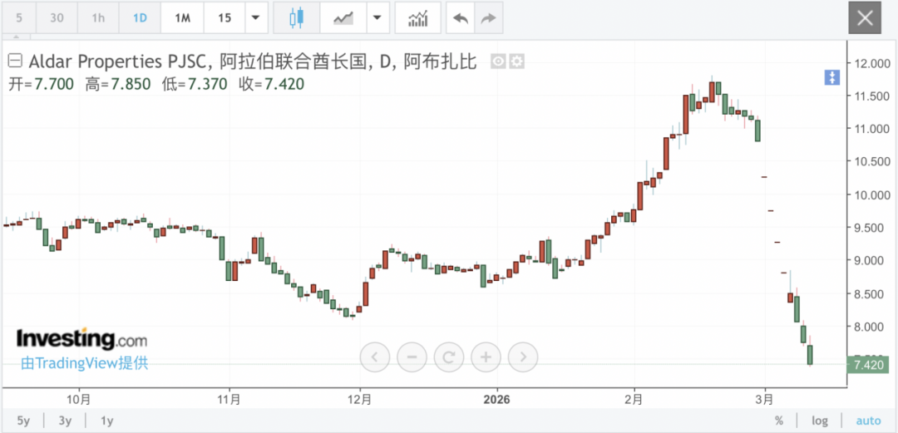Screen dimensions: 898x433
Task: Collapse the Aldar Properties legend
Action: coord(16,61)
